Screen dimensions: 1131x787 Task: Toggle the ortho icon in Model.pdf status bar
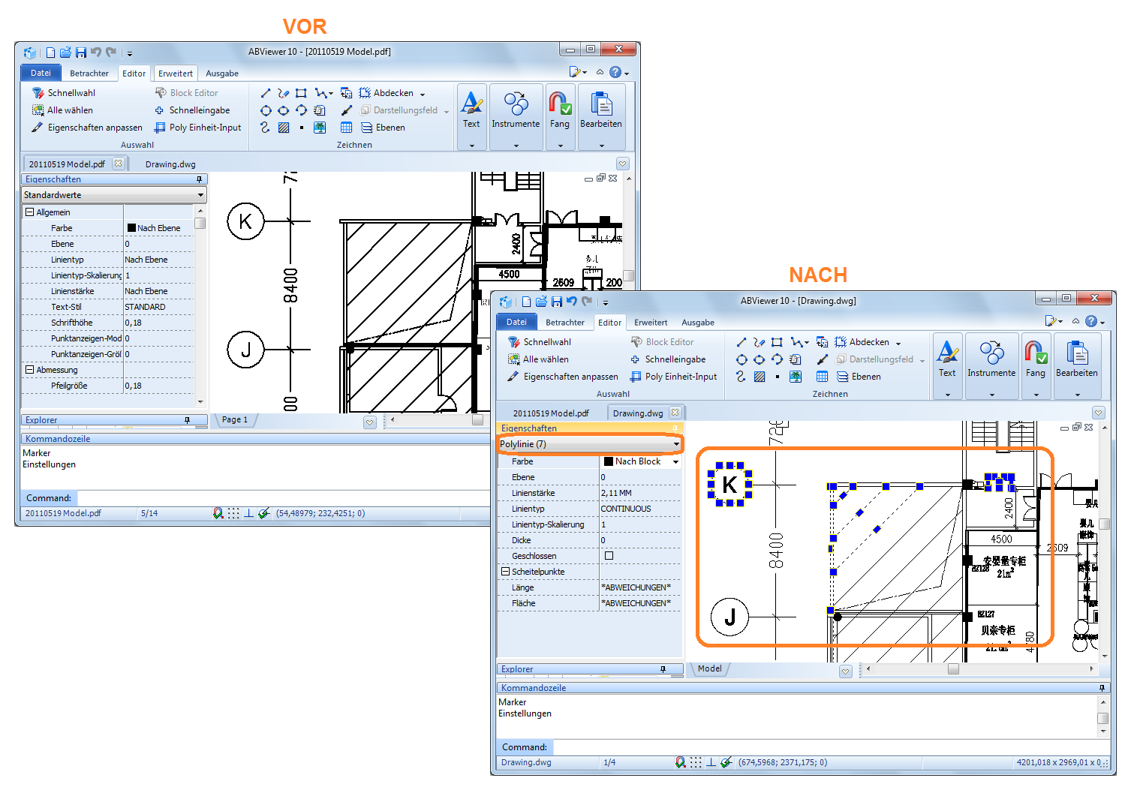[248, 513]
